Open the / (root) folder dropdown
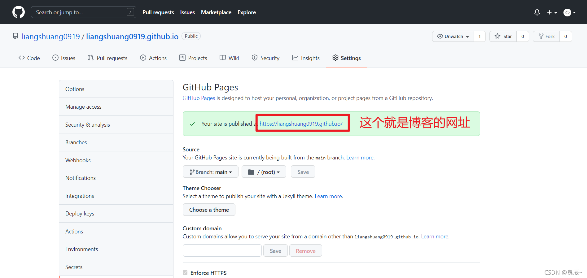Image resolution: width=587 pixels, height=278 pixels. pyautogui.click(x=264, y=172)
